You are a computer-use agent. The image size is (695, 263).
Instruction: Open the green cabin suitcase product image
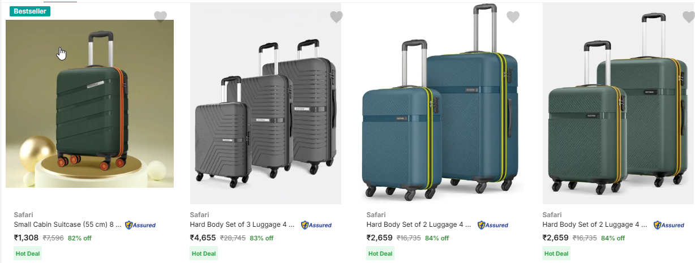[89, 104]
